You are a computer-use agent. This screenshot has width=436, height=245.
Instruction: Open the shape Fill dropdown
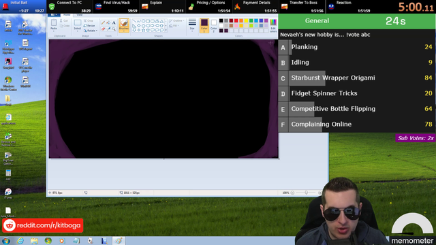point(174,26)
